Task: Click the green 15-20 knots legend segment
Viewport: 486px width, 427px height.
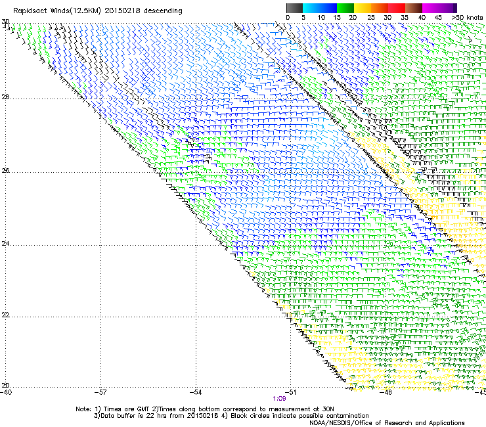Action: [x=345, y=8]
